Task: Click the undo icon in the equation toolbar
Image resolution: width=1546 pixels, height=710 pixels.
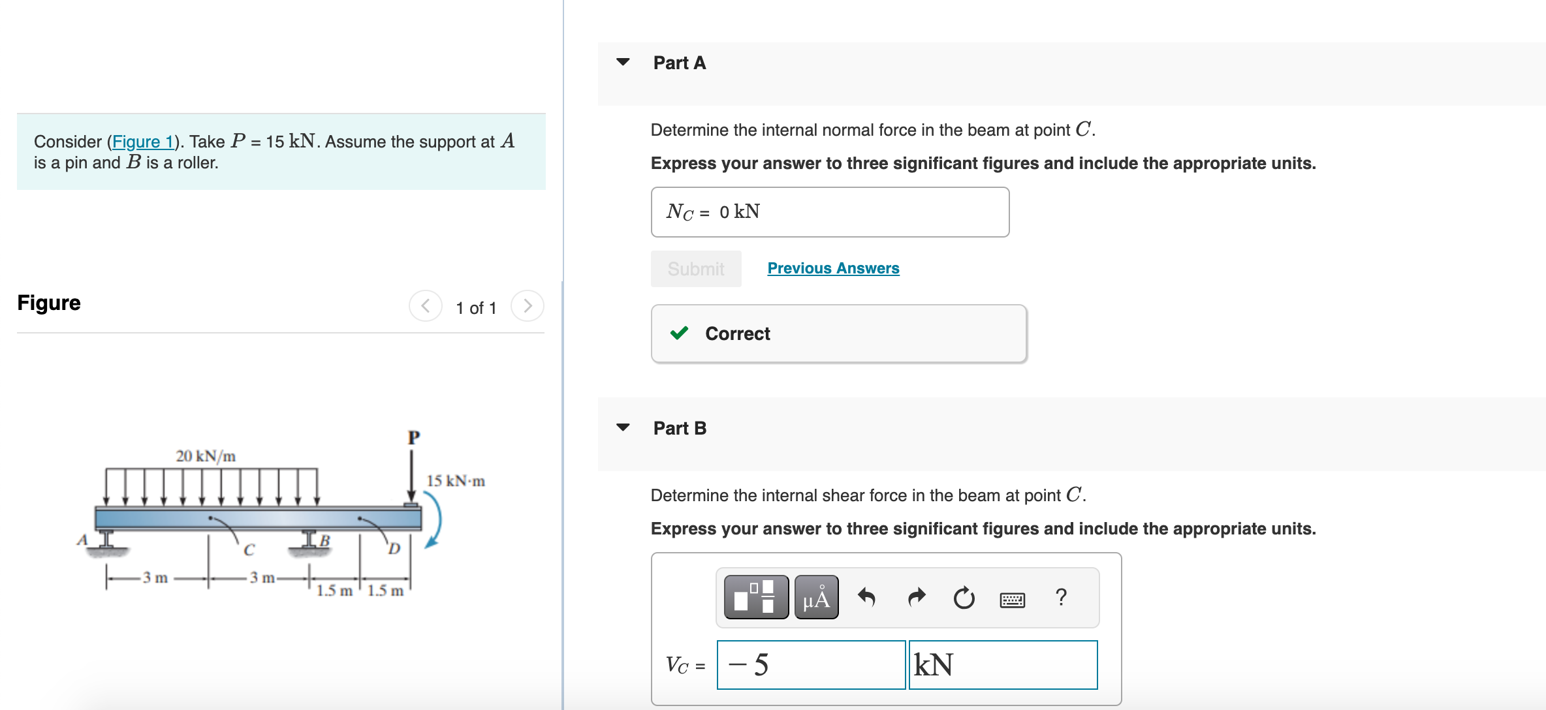Action: point(868,597)
